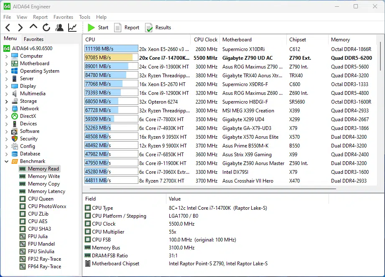Viewport: 385px width, 277px height.
Task: Expand the Operating System tree node
Action: [7, 71]
